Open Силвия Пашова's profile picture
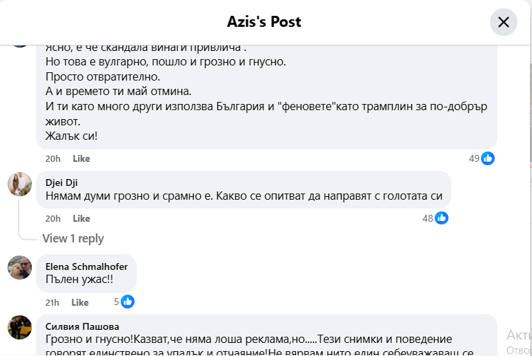532x356 pixels. coord(19,327)
